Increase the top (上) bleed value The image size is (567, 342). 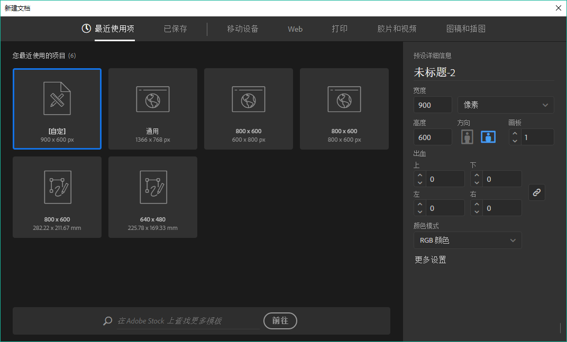tap(420, 175)
